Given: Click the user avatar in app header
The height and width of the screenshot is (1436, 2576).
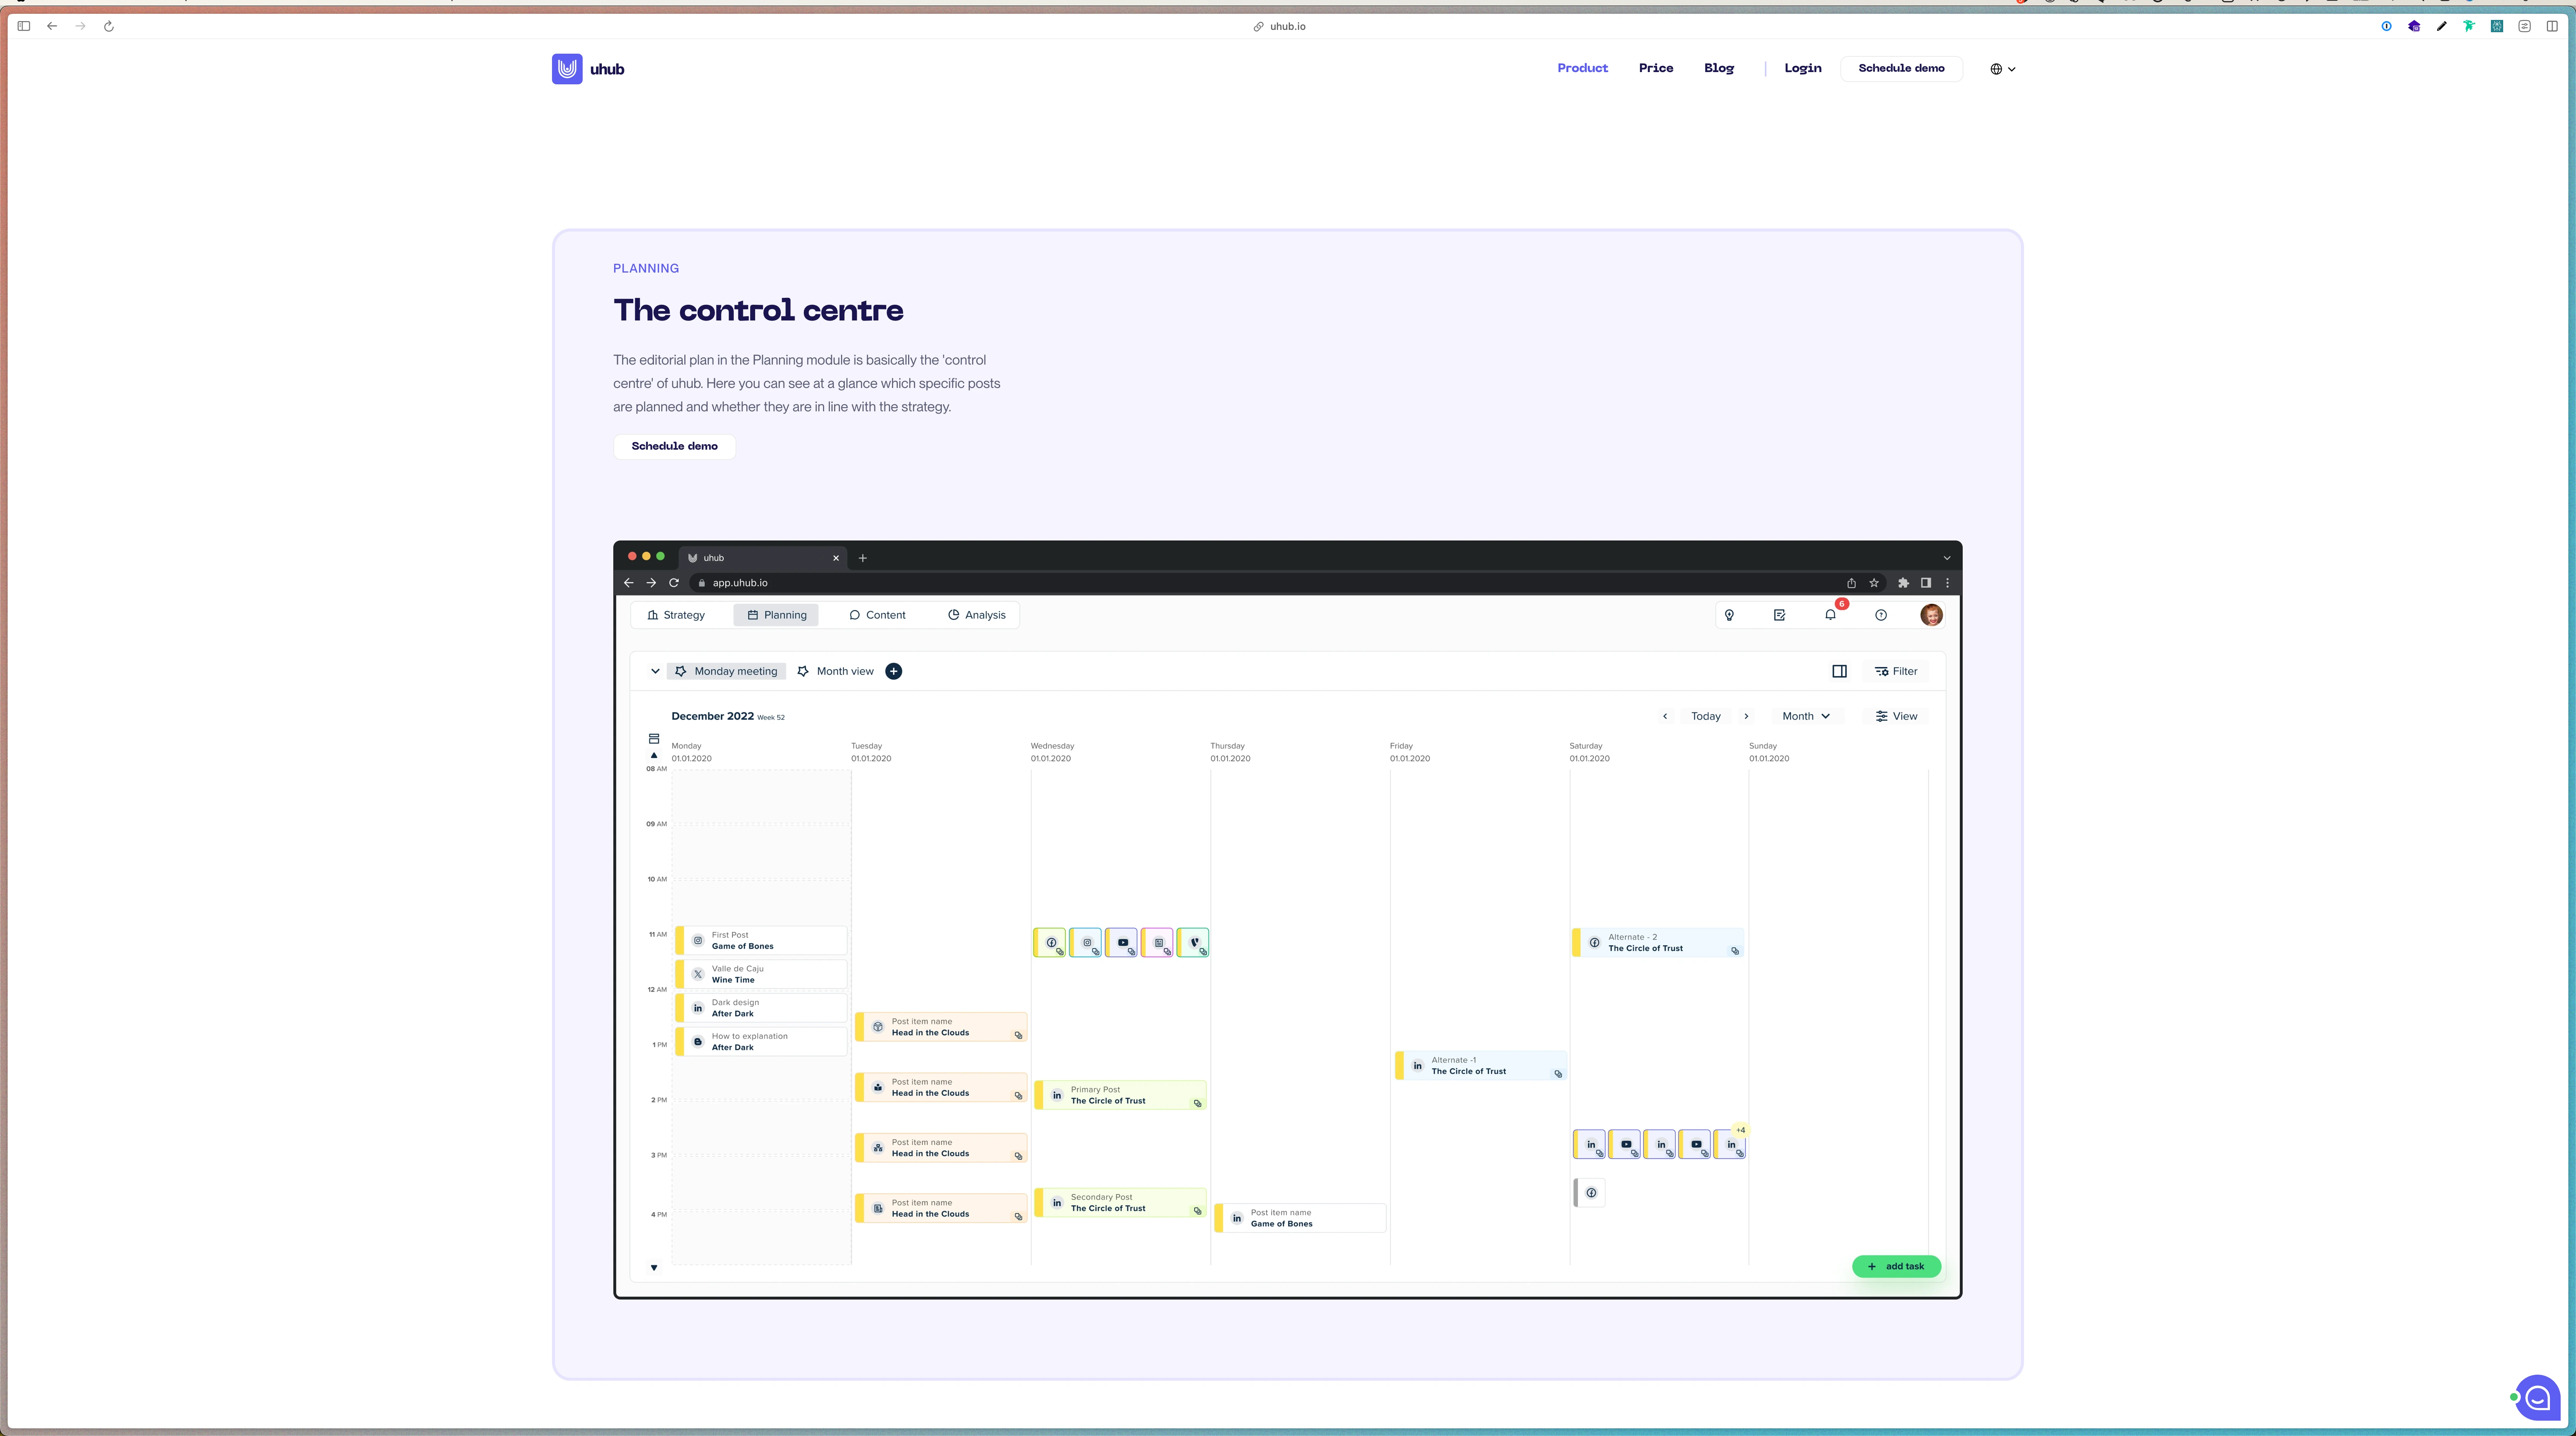Looking at the screenshot, I should [1931, 615].
